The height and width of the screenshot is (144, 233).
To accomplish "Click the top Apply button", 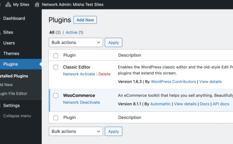I will pos(114,43).
